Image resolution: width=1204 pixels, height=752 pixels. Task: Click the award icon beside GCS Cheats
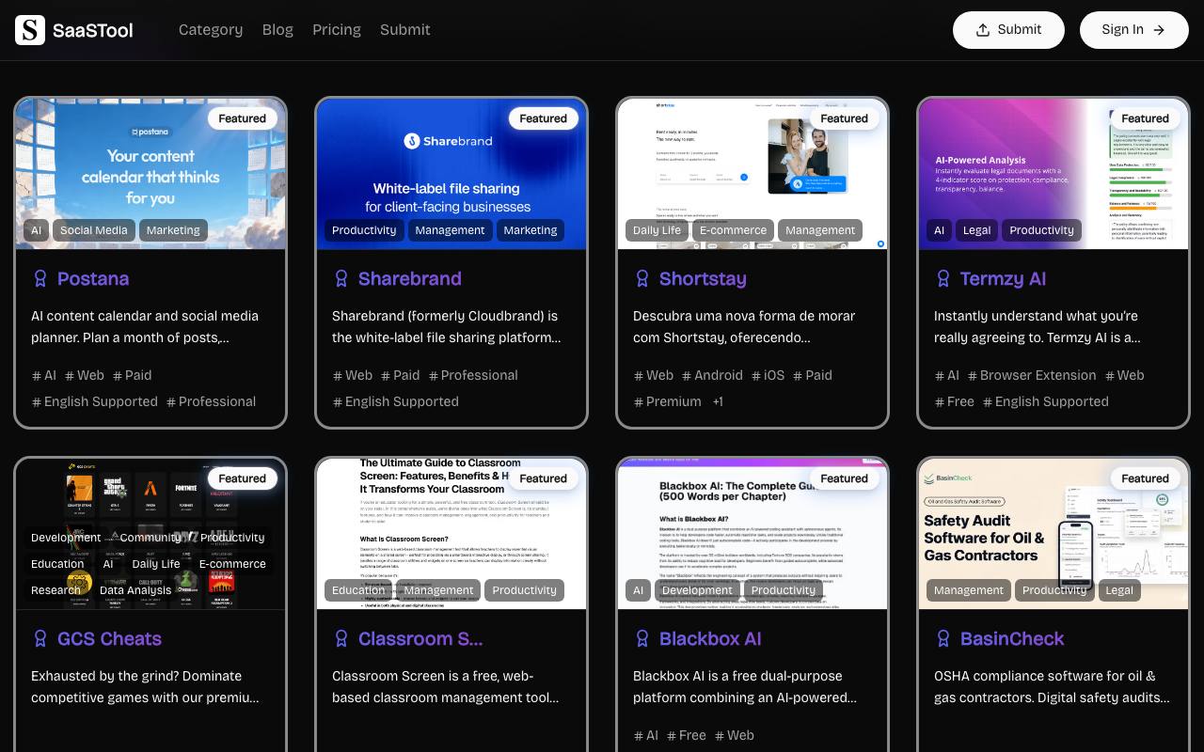pos(40,638)
